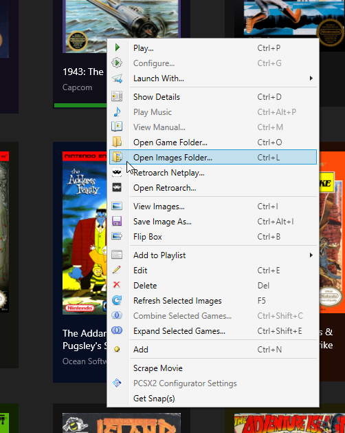Image resolution: width=345 pixels, height=433 pixels.
Task: Click the Launch With paper plane icon
Action: [x=117, y=78]
